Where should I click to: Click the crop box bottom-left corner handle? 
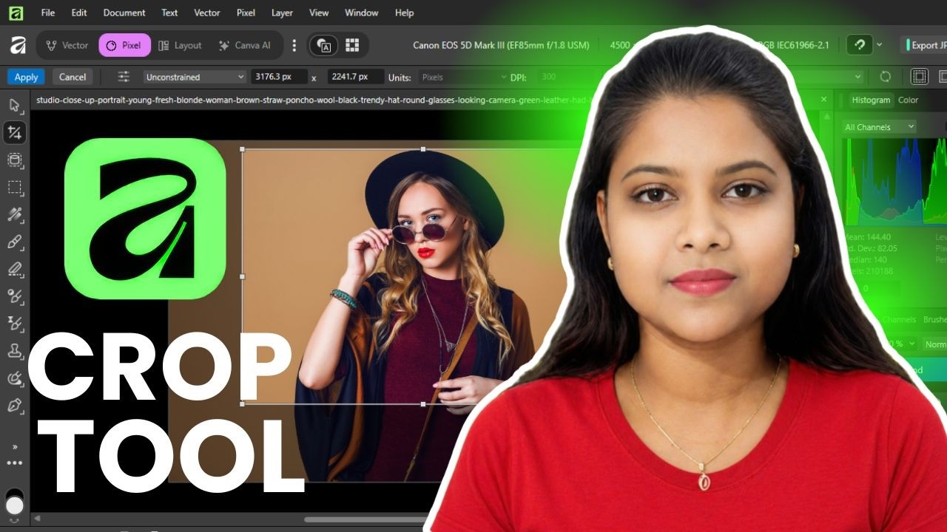click(243, 404)
